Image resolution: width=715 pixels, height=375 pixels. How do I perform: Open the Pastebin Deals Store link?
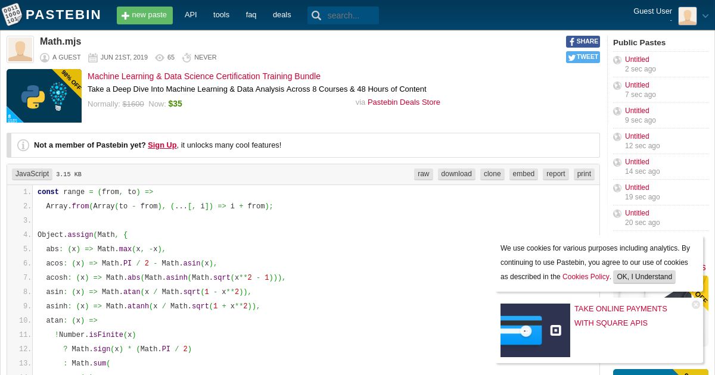(x=404, y=102)
